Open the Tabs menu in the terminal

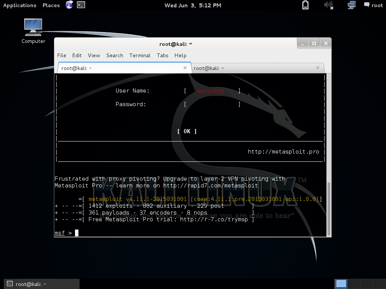tap(162, 55)
